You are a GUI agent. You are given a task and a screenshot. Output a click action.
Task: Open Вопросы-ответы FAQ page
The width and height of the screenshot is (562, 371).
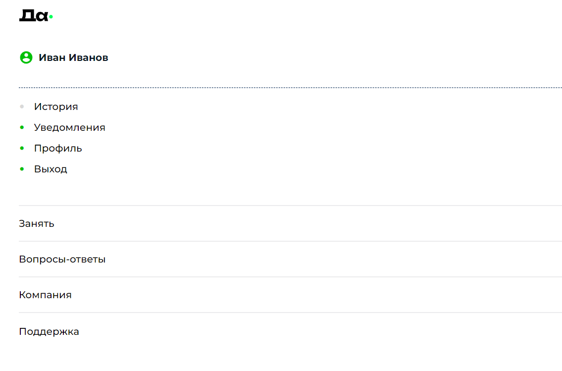click(62, 259)
